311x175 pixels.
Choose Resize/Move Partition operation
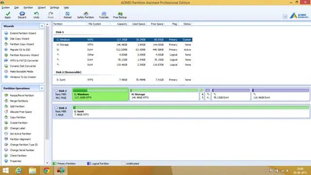coord(22,95)
